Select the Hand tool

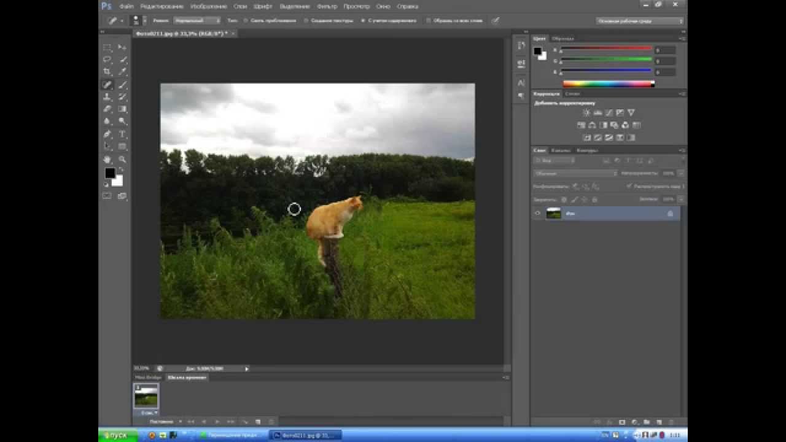coord(107,159)
